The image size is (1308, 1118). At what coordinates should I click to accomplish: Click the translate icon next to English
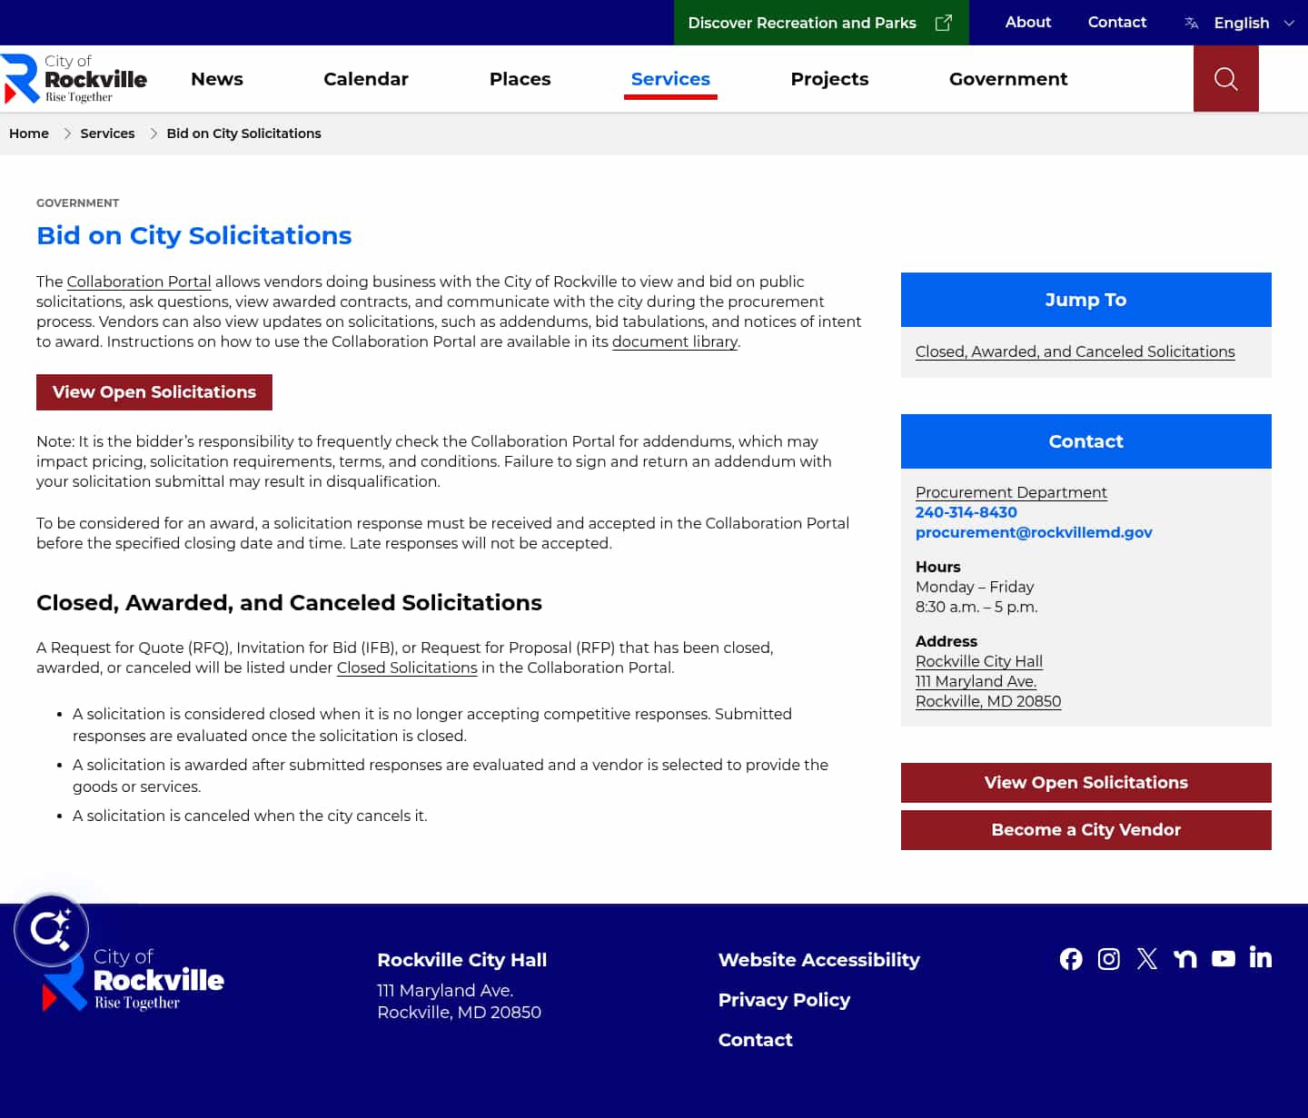tap(1190, 23)
